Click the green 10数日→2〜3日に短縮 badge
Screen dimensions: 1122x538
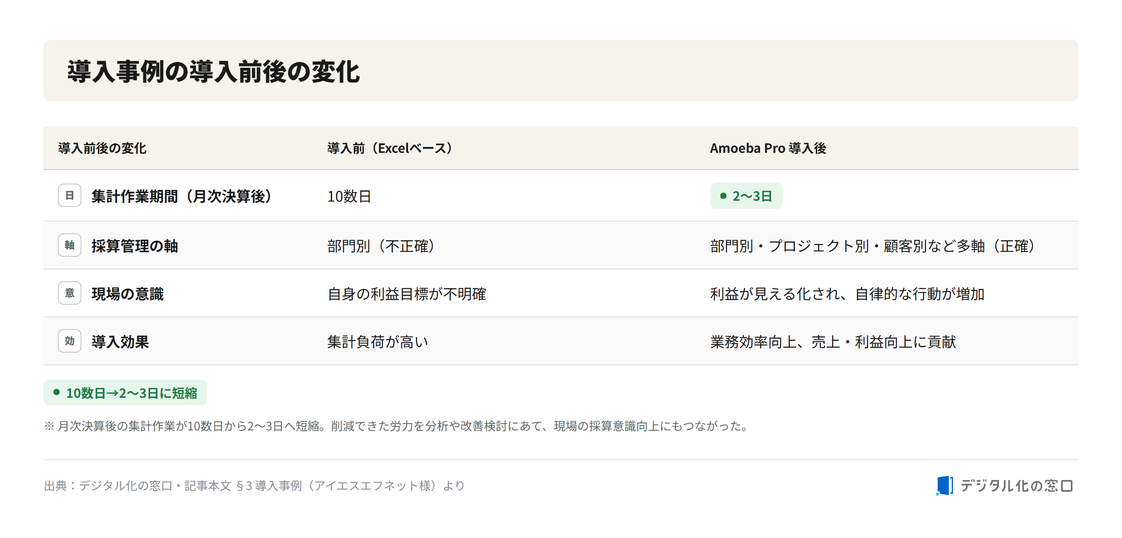coord(125,392)
